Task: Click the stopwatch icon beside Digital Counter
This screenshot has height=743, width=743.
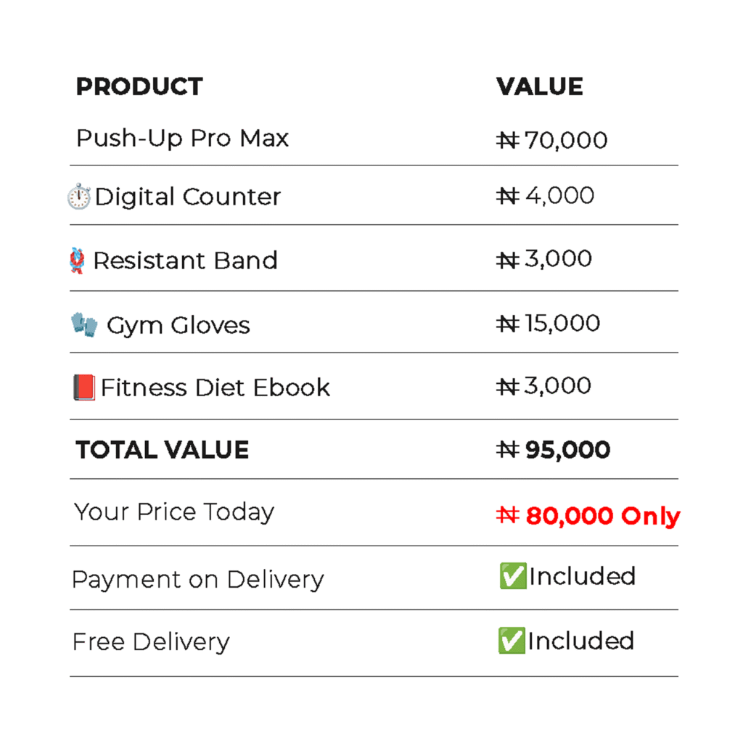Action: (78, 196)
